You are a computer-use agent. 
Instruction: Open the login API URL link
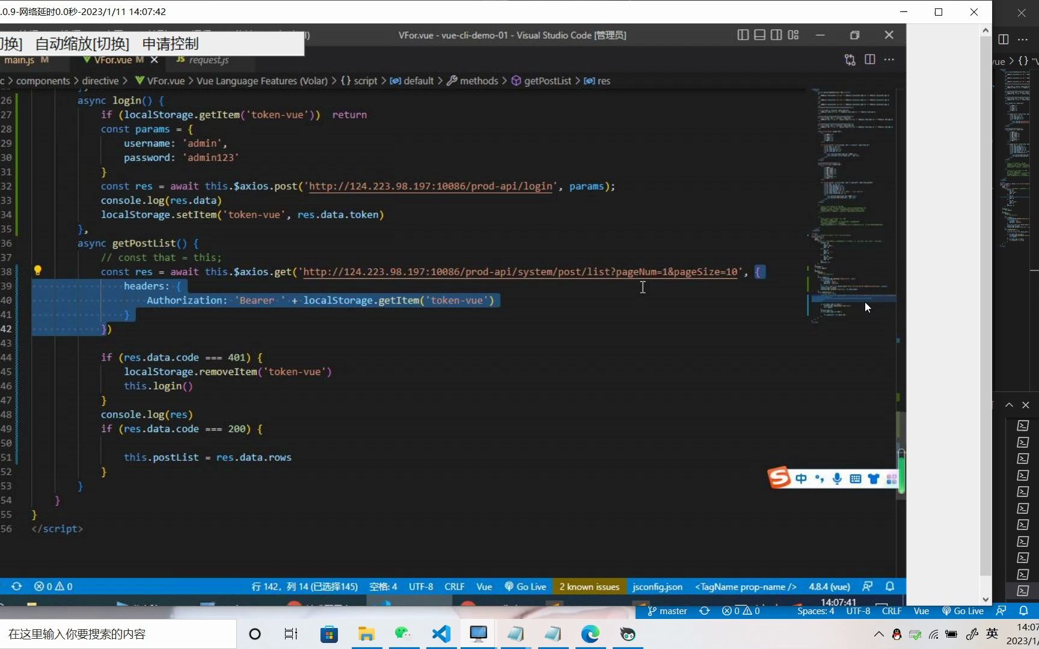(x=431, y=186)
